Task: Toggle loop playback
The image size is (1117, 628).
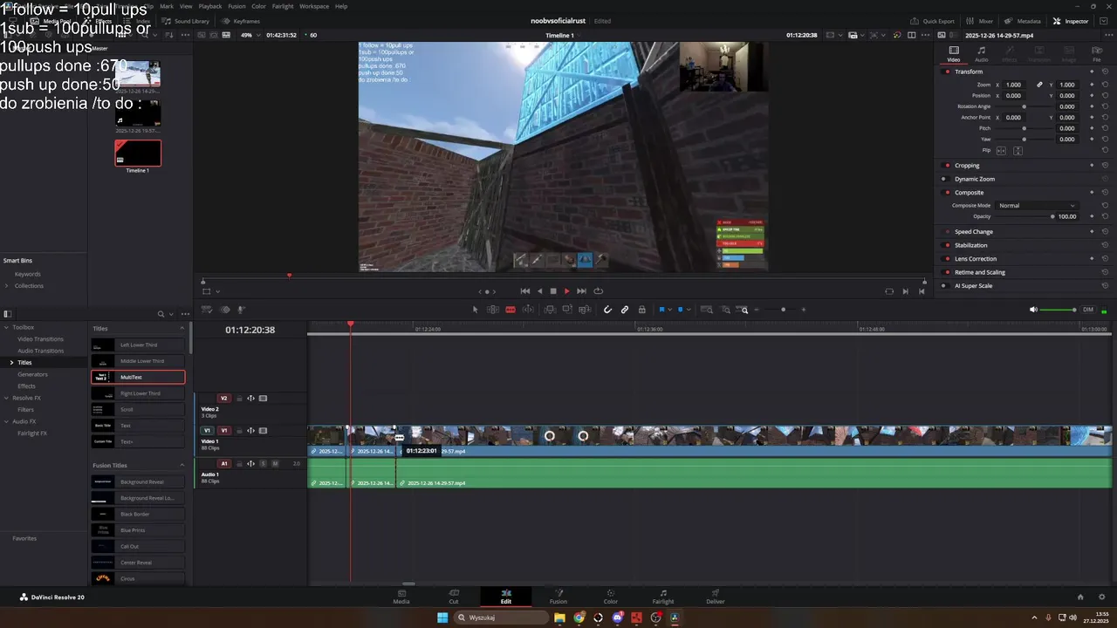Action: (x=598, y=291)
